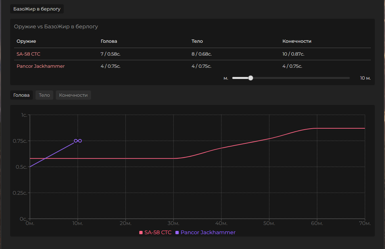Open the SA-58 СТС link in table
The height and width of the screenshot is (249, 385).
coord(29,54)
